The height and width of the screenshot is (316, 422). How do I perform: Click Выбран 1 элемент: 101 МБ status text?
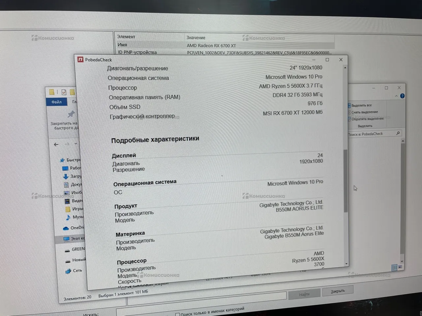pyautogui.click(x=123, y=294)
